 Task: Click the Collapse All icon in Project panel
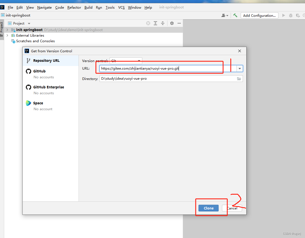click(163, 23)
